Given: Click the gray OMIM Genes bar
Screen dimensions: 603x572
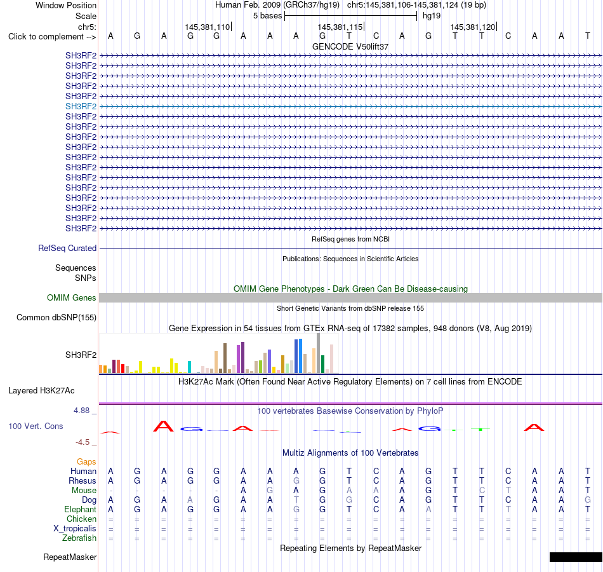Looking at the screenshot, I should pos(351,297).
